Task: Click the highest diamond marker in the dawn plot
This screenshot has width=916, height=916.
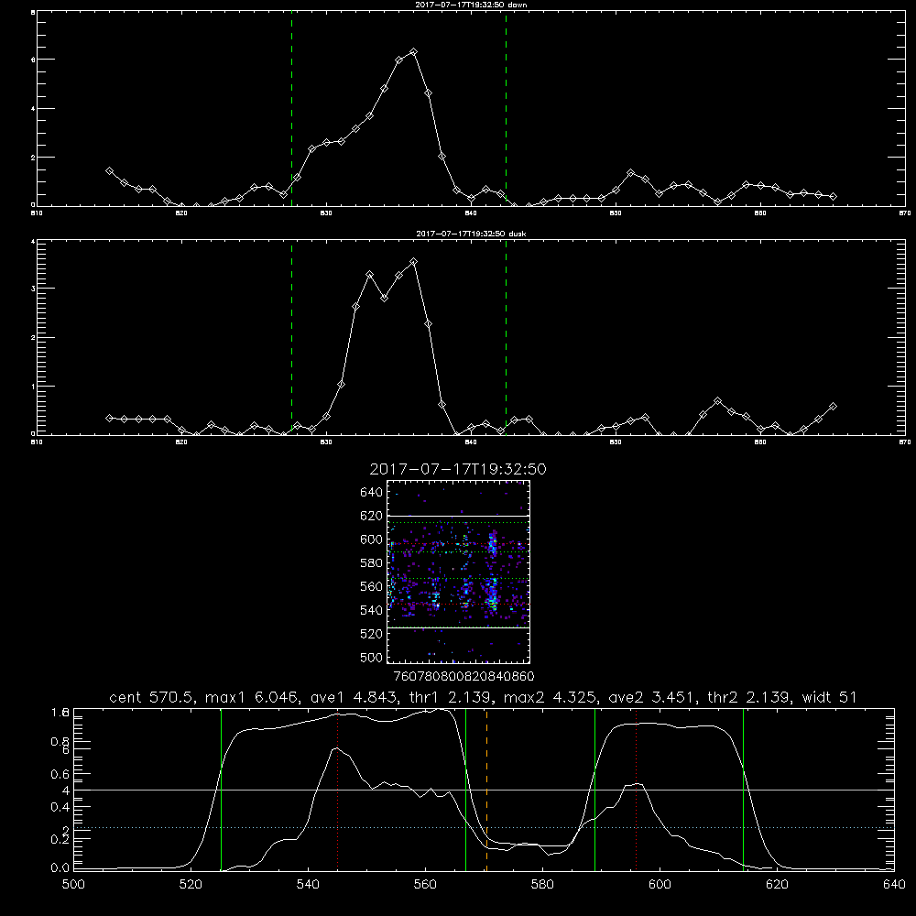Action: coord(414,51)
